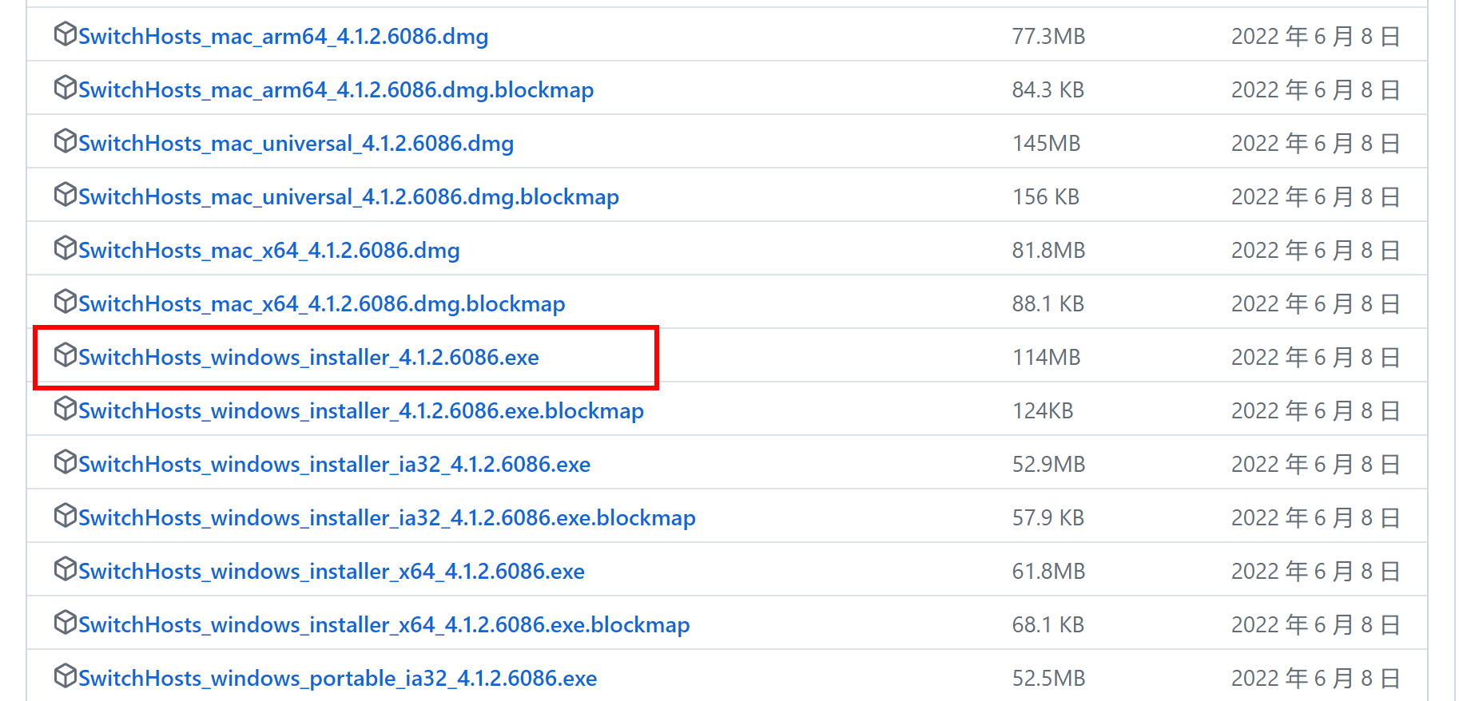Viewport: 1467px width, 701px height.
Task: Click package icon beside windows_portable_ia32 exe
Action: point(66,676)
